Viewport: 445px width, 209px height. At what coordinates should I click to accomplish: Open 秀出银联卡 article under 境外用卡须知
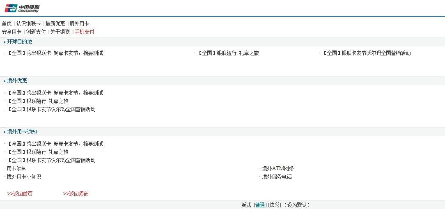55,144
